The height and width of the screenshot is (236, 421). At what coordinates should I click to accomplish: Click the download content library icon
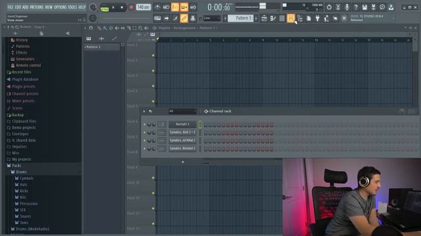(x=391, y=7)
